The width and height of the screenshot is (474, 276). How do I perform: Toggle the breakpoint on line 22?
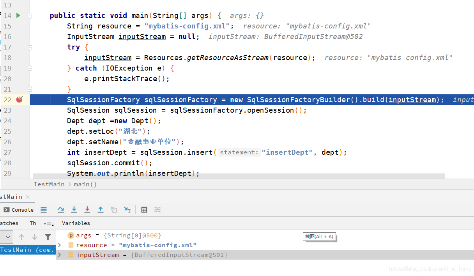tap(19, 100)
